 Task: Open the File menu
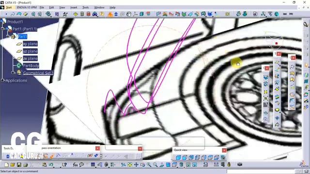[x=42, y=8]
